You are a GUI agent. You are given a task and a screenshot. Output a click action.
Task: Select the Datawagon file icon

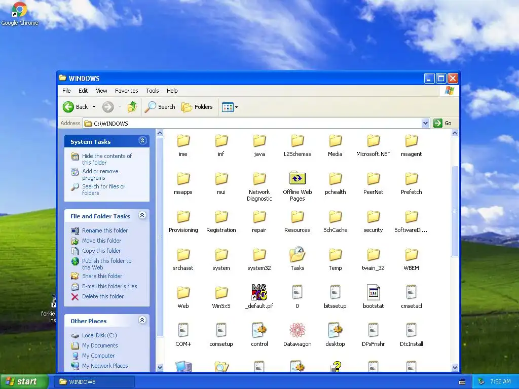click(297, 330)
